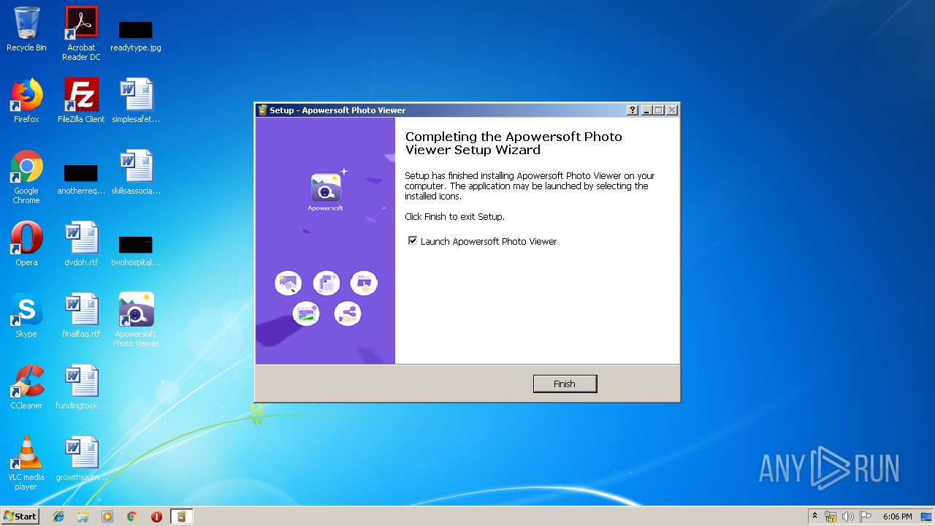The width and height of the screenshot is (935, 526).
Task: Click the Apowersoft logo in wizard panel
Action: 325,191
